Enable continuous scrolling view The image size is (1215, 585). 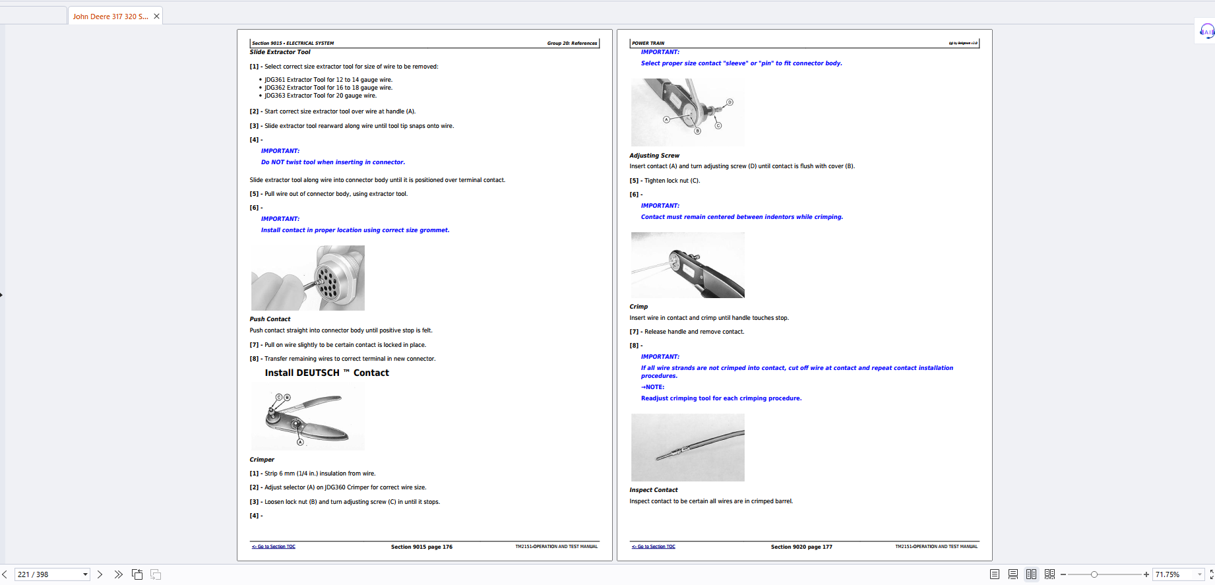click(1013, 574)
